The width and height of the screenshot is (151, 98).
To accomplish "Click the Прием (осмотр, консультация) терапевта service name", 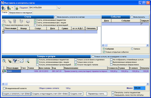I will click(86, 71).
